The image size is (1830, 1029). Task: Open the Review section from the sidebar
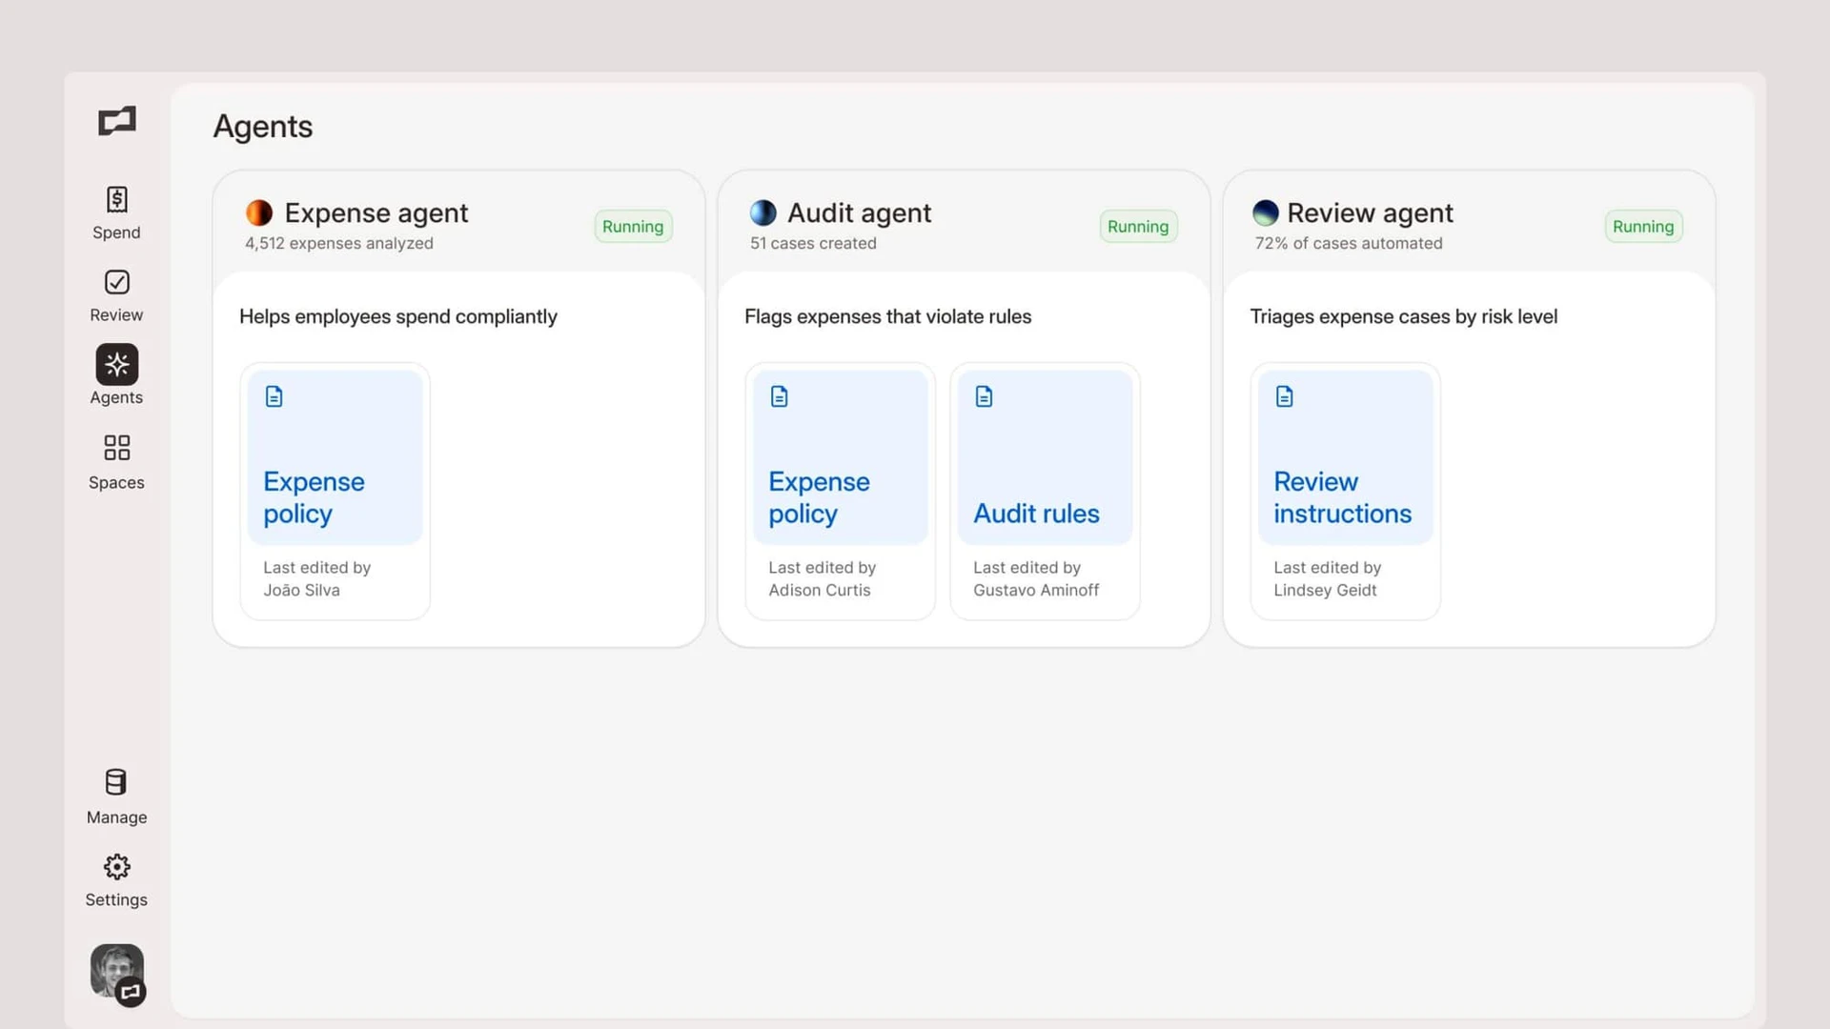(x=115, y=294)
